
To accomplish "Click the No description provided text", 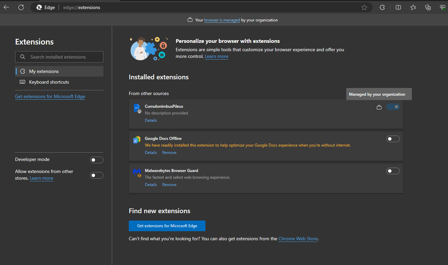I will coord(166,113).
